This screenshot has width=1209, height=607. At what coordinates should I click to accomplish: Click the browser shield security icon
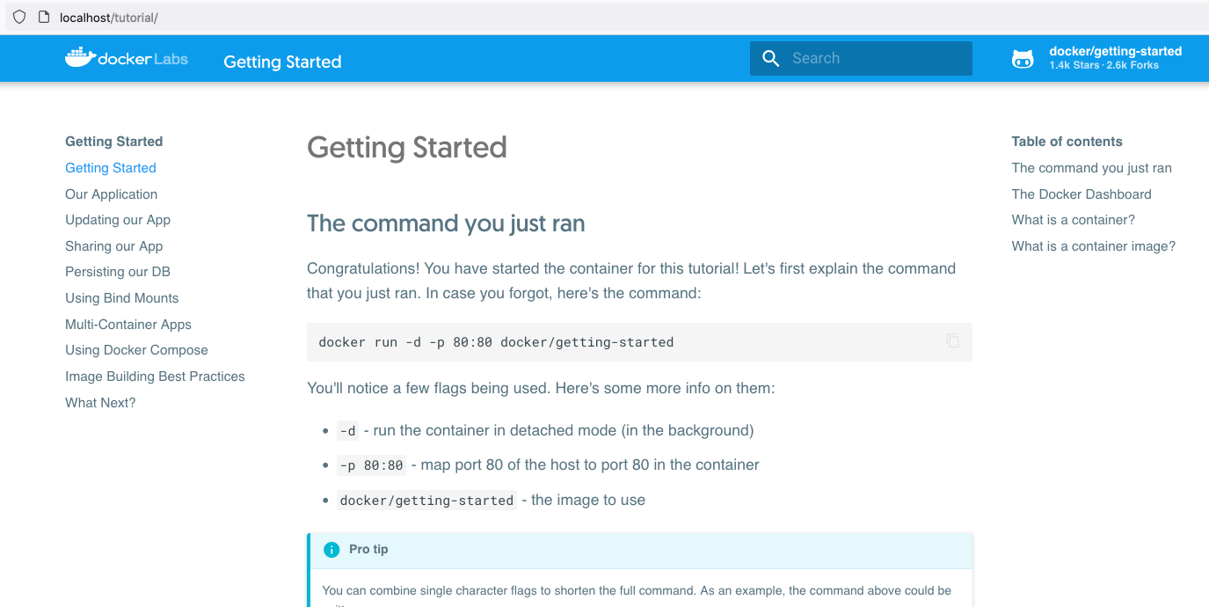click(19, 17)
